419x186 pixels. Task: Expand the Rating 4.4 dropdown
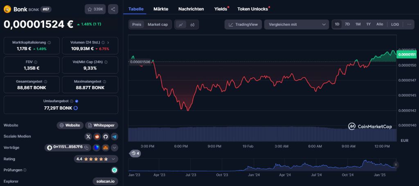tap(96, 159)
